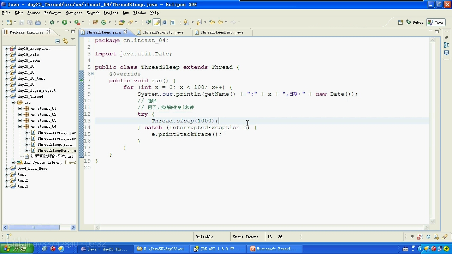This screenshot has width=452, height=254.
Task: Open the File menu
Action: pyautogui.click(x=6, y=13)
